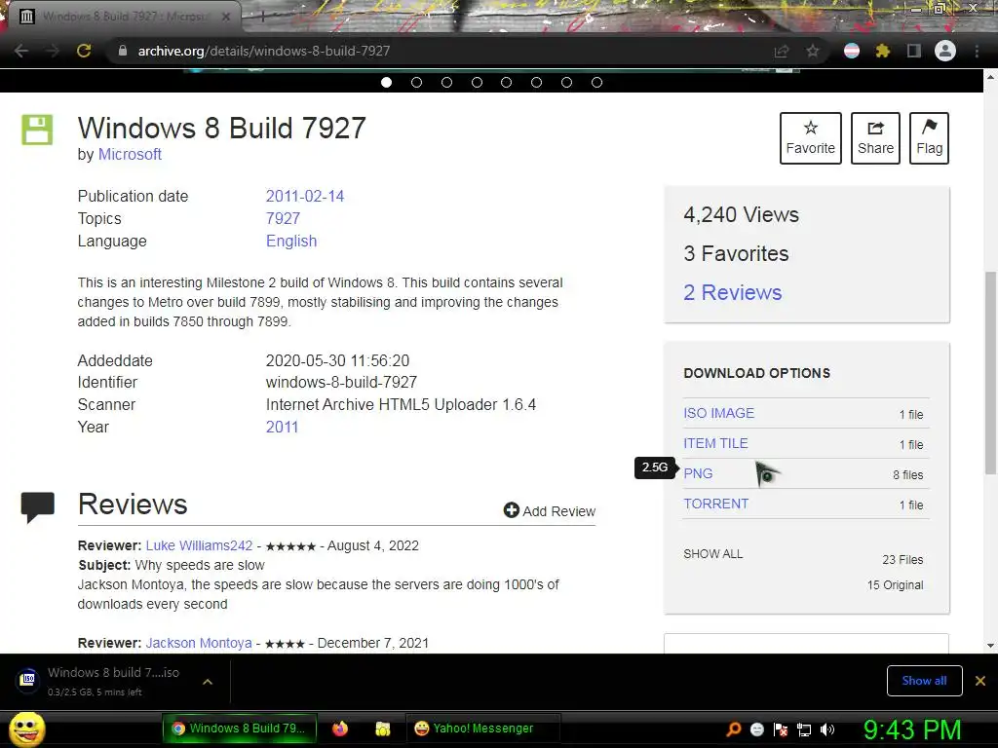Open the share page icon in address bar
The width and height of the screenshot is (998, 748).
coord(782,52)
